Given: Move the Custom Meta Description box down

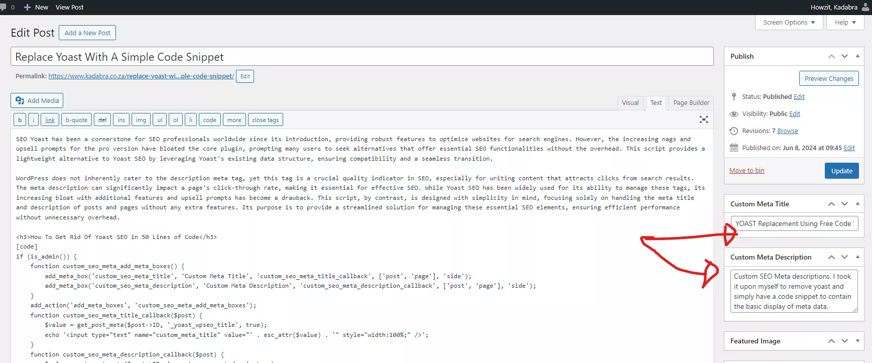Looking at the screenshot, I should (844, 257).
